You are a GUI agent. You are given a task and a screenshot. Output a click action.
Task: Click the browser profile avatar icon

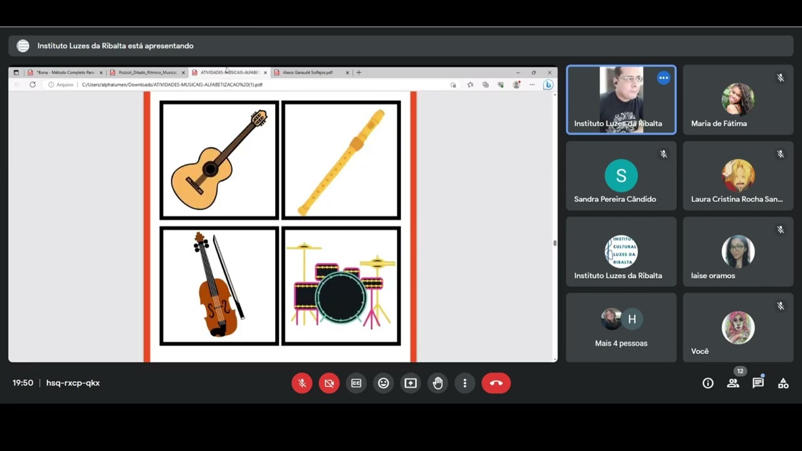[x=516, y=85]
